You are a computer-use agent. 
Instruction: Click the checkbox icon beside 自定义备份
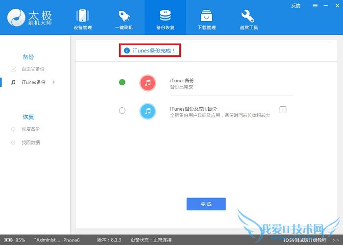pyautogui.click(x=13, y=69)
